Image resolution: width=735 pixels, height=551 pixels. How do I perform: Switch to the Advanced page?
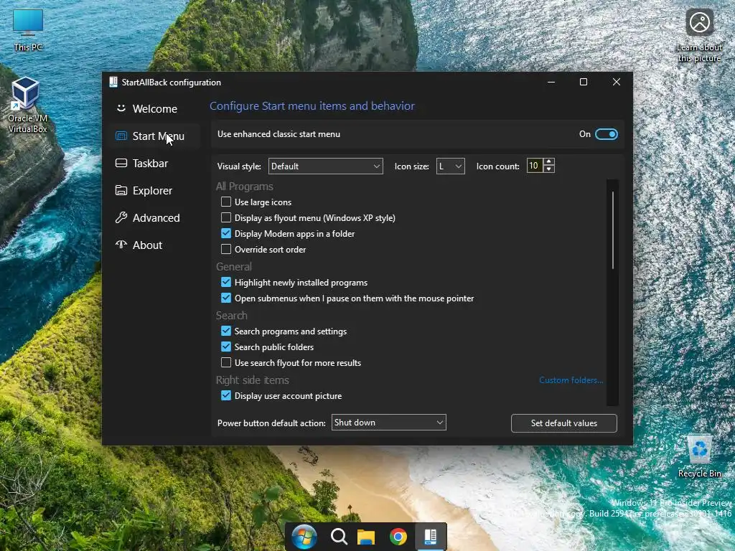[x=155, y=217]
